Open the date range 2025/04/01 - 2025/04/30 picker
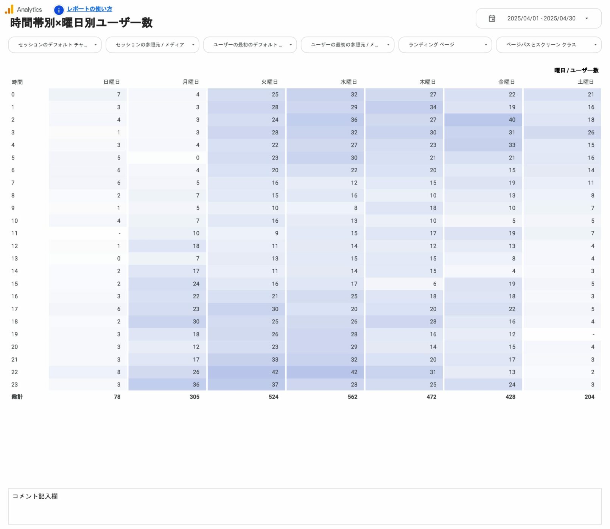610x529 pixels. click(x=541, y=19)
